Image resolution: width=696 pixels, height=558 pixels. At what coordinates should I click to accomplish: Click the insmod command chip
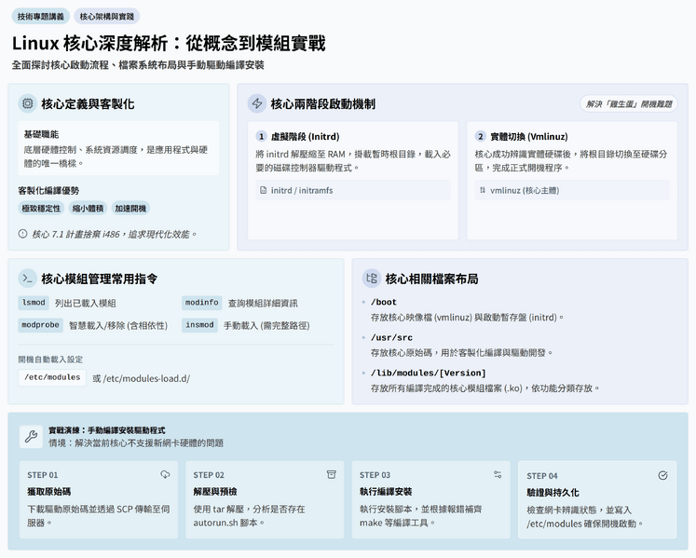coord(199,325)
